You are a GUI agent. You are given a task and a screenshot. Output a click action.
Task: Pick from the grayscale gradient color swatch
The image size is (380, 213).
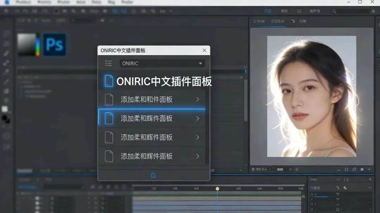27,45
